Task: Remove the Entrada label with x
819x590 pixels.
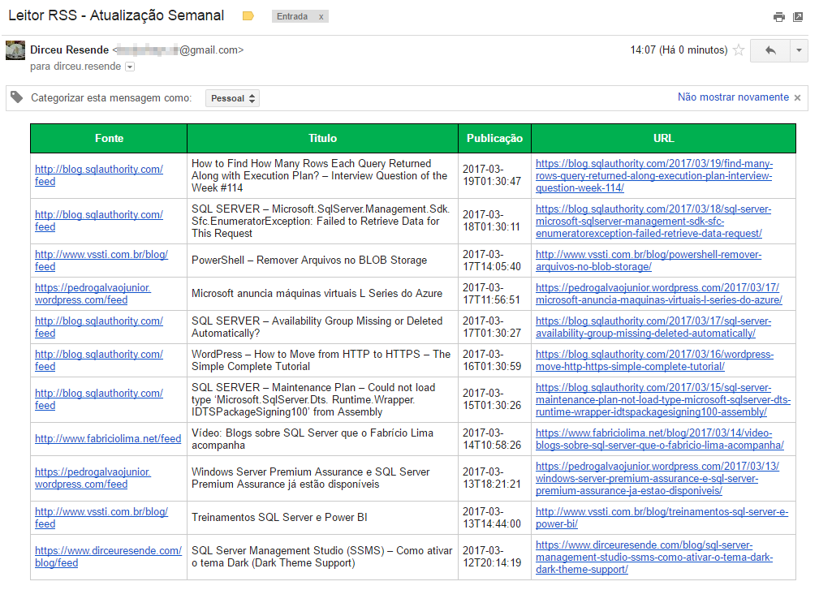Action: [321, 17]
